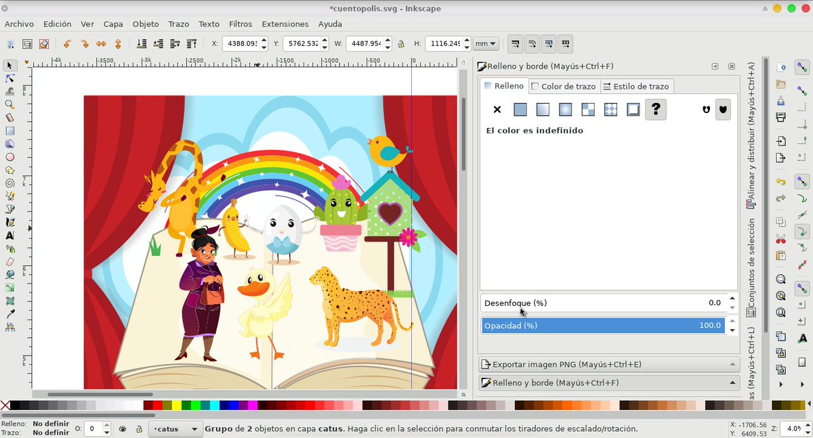Close the Relleno y borde dialog
Viewport: 813px width, 438px height.
[x=732, y=66]
